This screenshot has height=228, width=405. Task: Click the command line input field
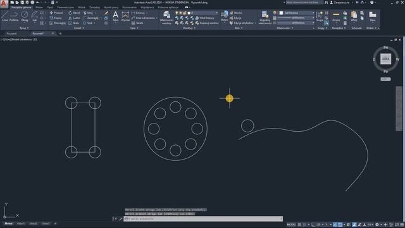tap(203, 218)
